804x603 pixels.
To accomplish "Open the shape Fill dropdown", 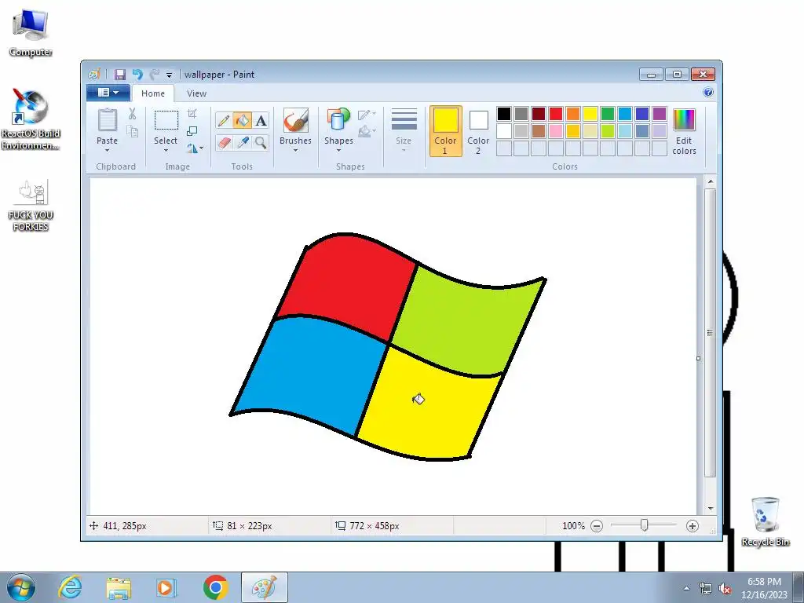I will [367, 132].
